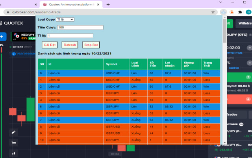
Task: Click the Withdrawal button
Action: pos(244,23)
